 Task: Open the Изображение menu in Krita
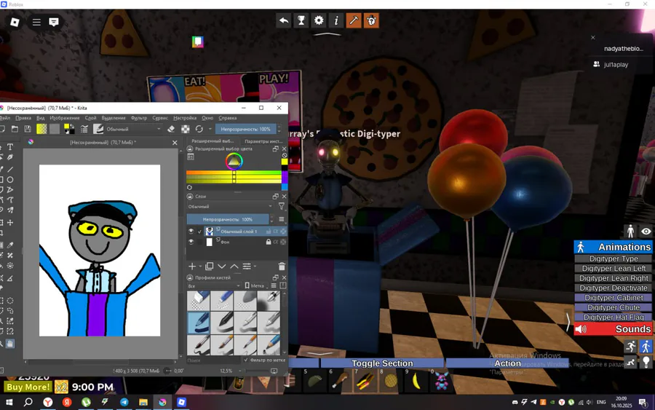tap(65, 118)
